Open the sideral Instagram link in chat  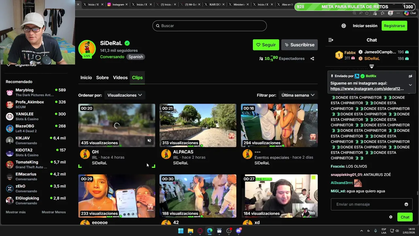tap(367, 89)
